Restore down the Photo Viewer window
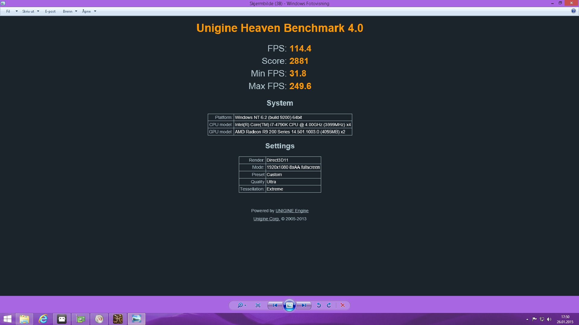 (560, 3)
